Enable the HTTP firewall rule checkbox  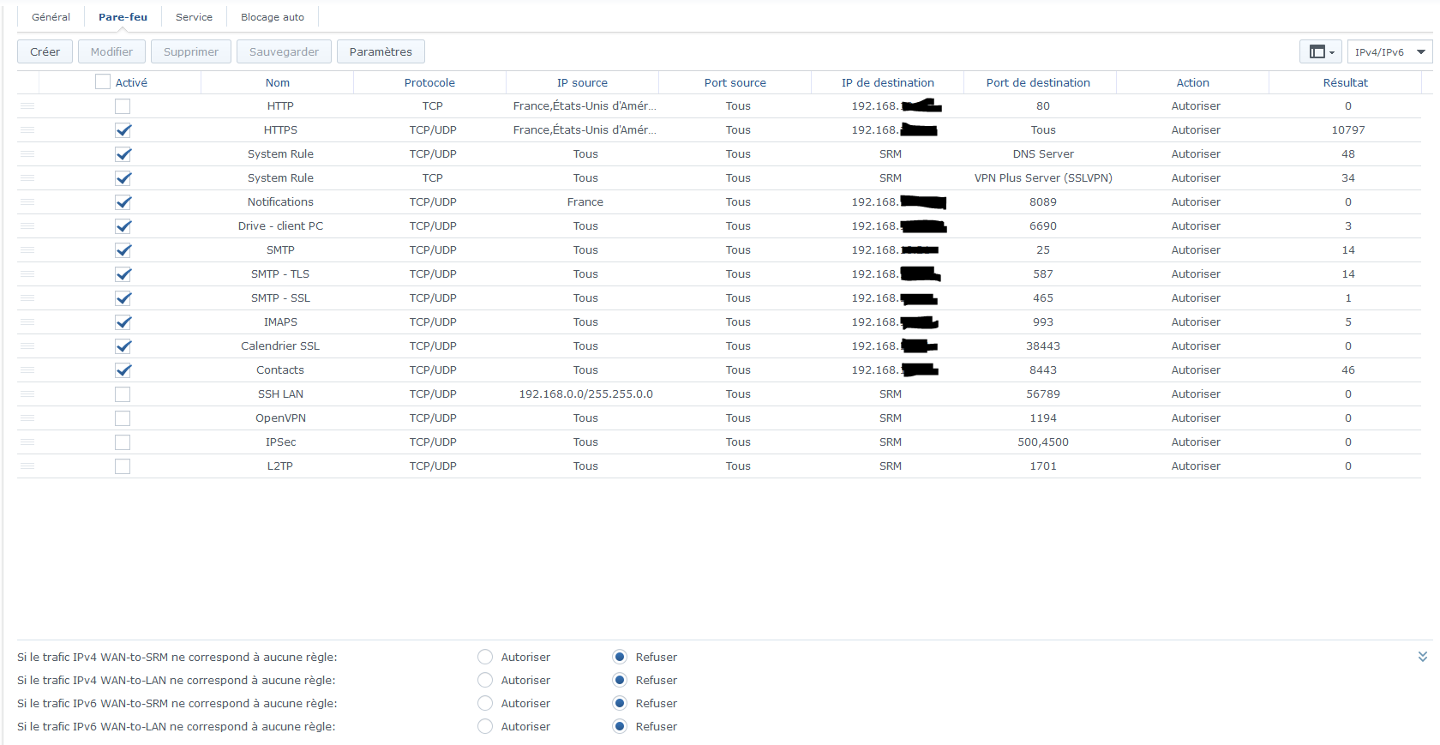(123, 106)
